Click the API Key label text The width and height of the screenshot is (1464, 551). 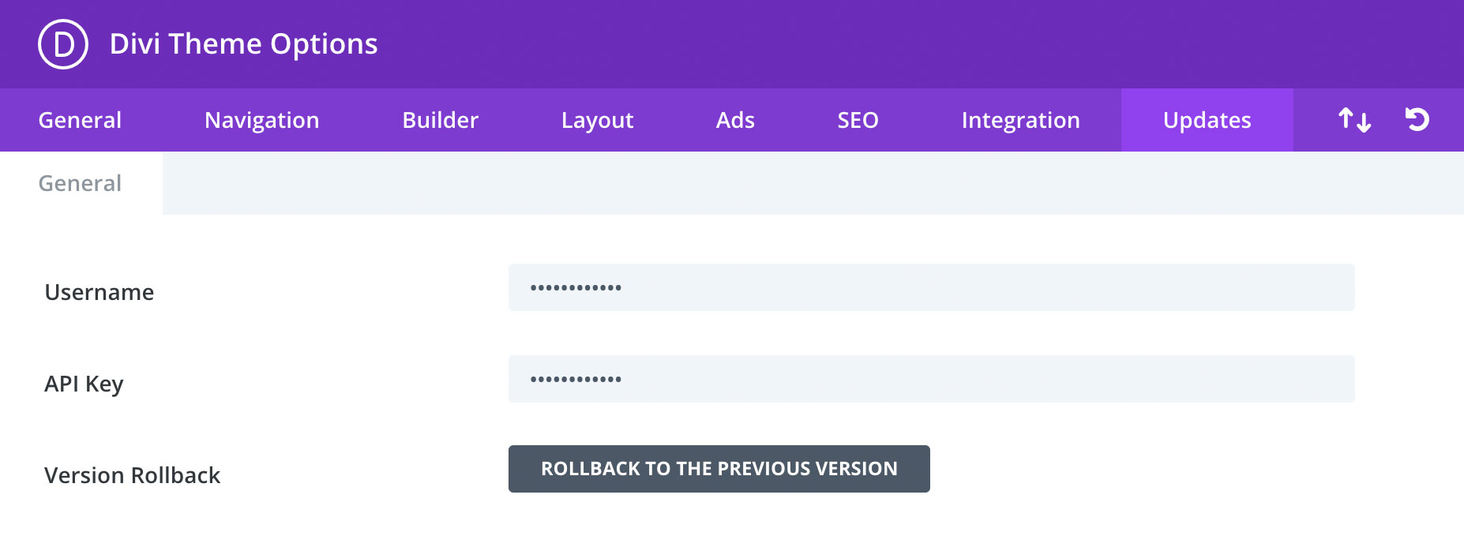tap(84, 384)
